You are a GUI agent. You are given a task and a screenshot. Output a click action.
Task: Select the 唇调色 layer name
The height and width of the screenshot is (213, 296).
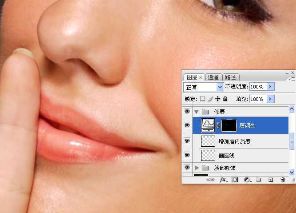pos(247,125)
